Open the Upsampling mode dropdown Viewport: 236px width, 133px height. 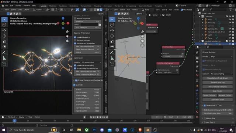91,62
